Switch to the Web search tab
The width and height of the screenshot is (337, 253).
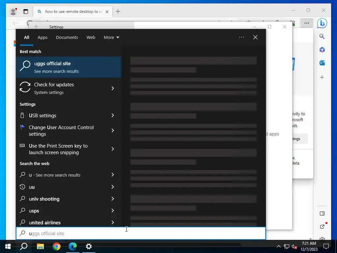(x=91, y=38)
